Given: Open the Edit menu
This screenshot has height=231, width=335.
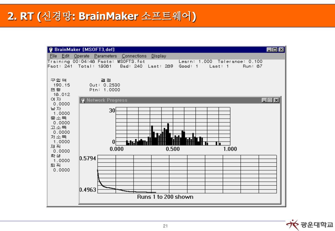Looking at the screenshot, I should (65, 56).
